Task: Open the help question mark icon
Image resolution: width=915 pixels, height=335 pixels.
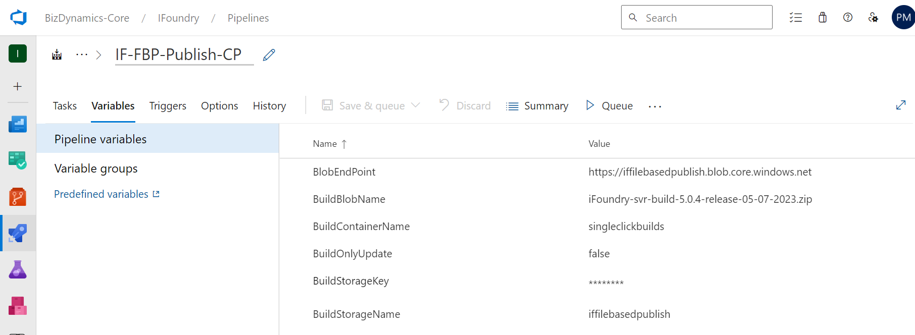Action: click(848, 18)
